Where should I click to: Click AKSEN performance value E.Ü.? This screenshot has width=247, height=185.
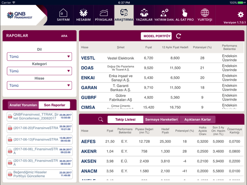(x=124, y=161)
